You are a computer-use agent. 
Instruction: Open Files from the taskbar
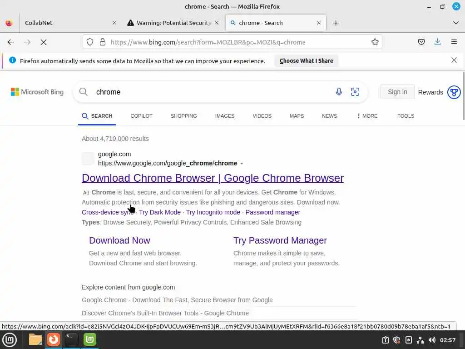[x=35, y=340]
